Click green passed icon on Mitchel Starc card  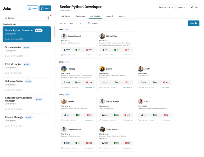[115, 50]
